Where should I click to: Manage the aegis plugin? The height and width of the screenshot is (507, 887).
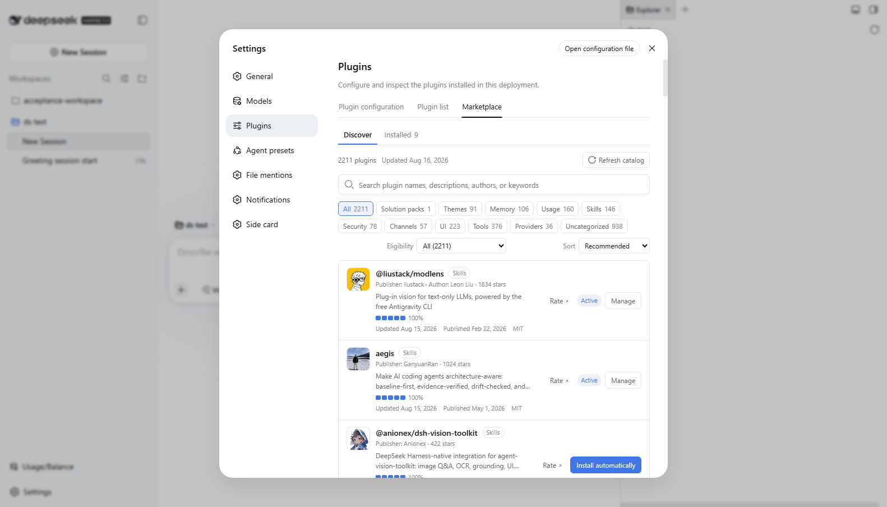tap(623, 381)
